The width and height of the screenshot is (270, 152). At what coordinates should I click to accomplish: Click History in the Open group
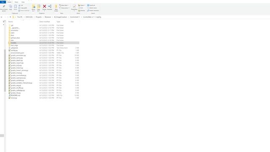pyautogui.click(x=81, y=11)
